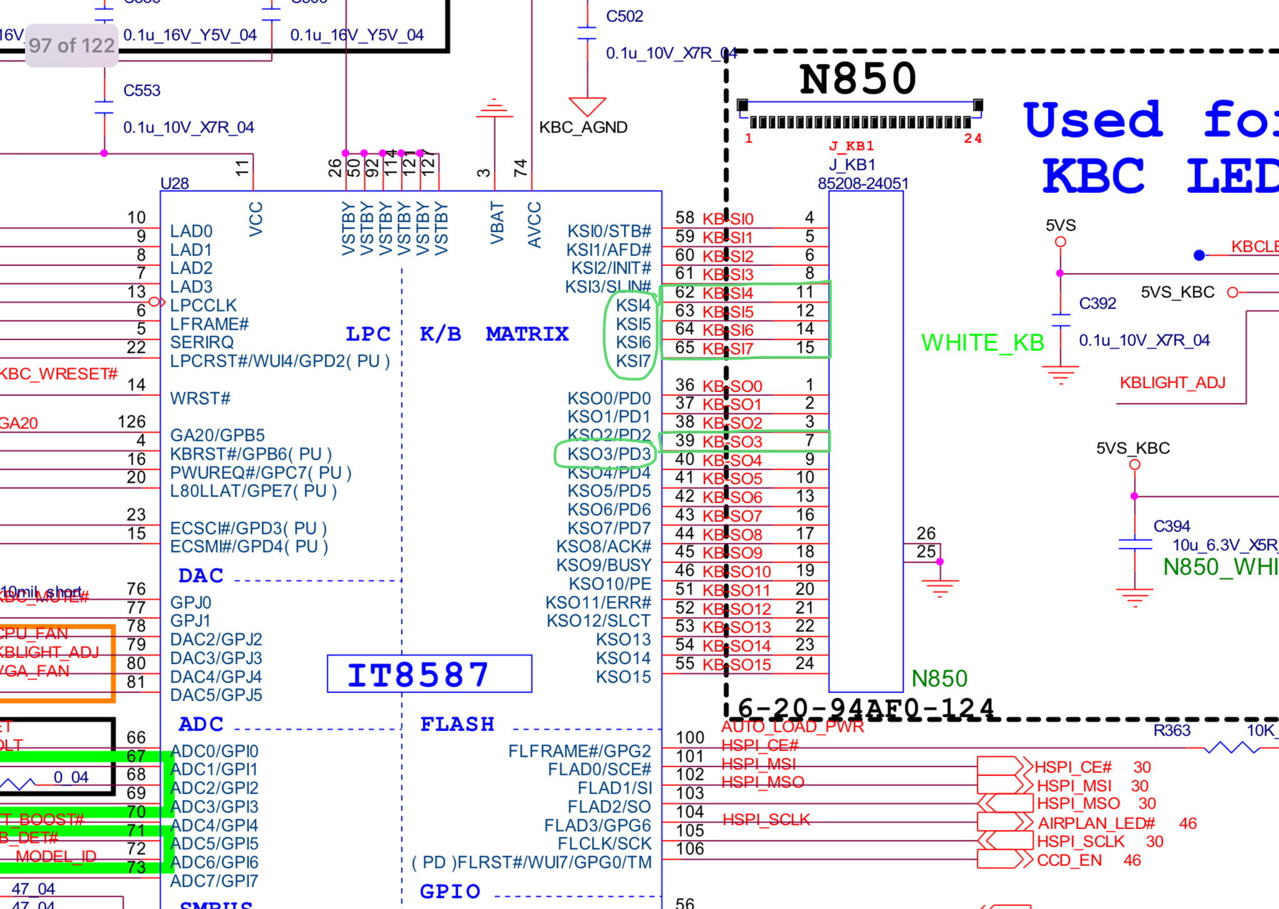Click the HSPI_MSI off-page port symbol
1279x909 pixels.
pos(1005,785)
